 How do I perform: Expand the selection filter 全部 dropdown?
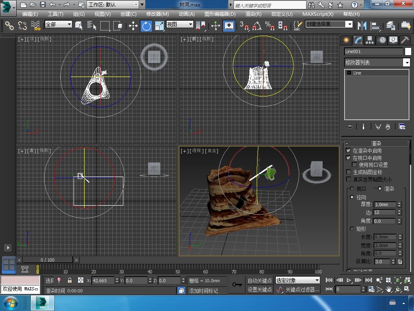tap(69, 24)
